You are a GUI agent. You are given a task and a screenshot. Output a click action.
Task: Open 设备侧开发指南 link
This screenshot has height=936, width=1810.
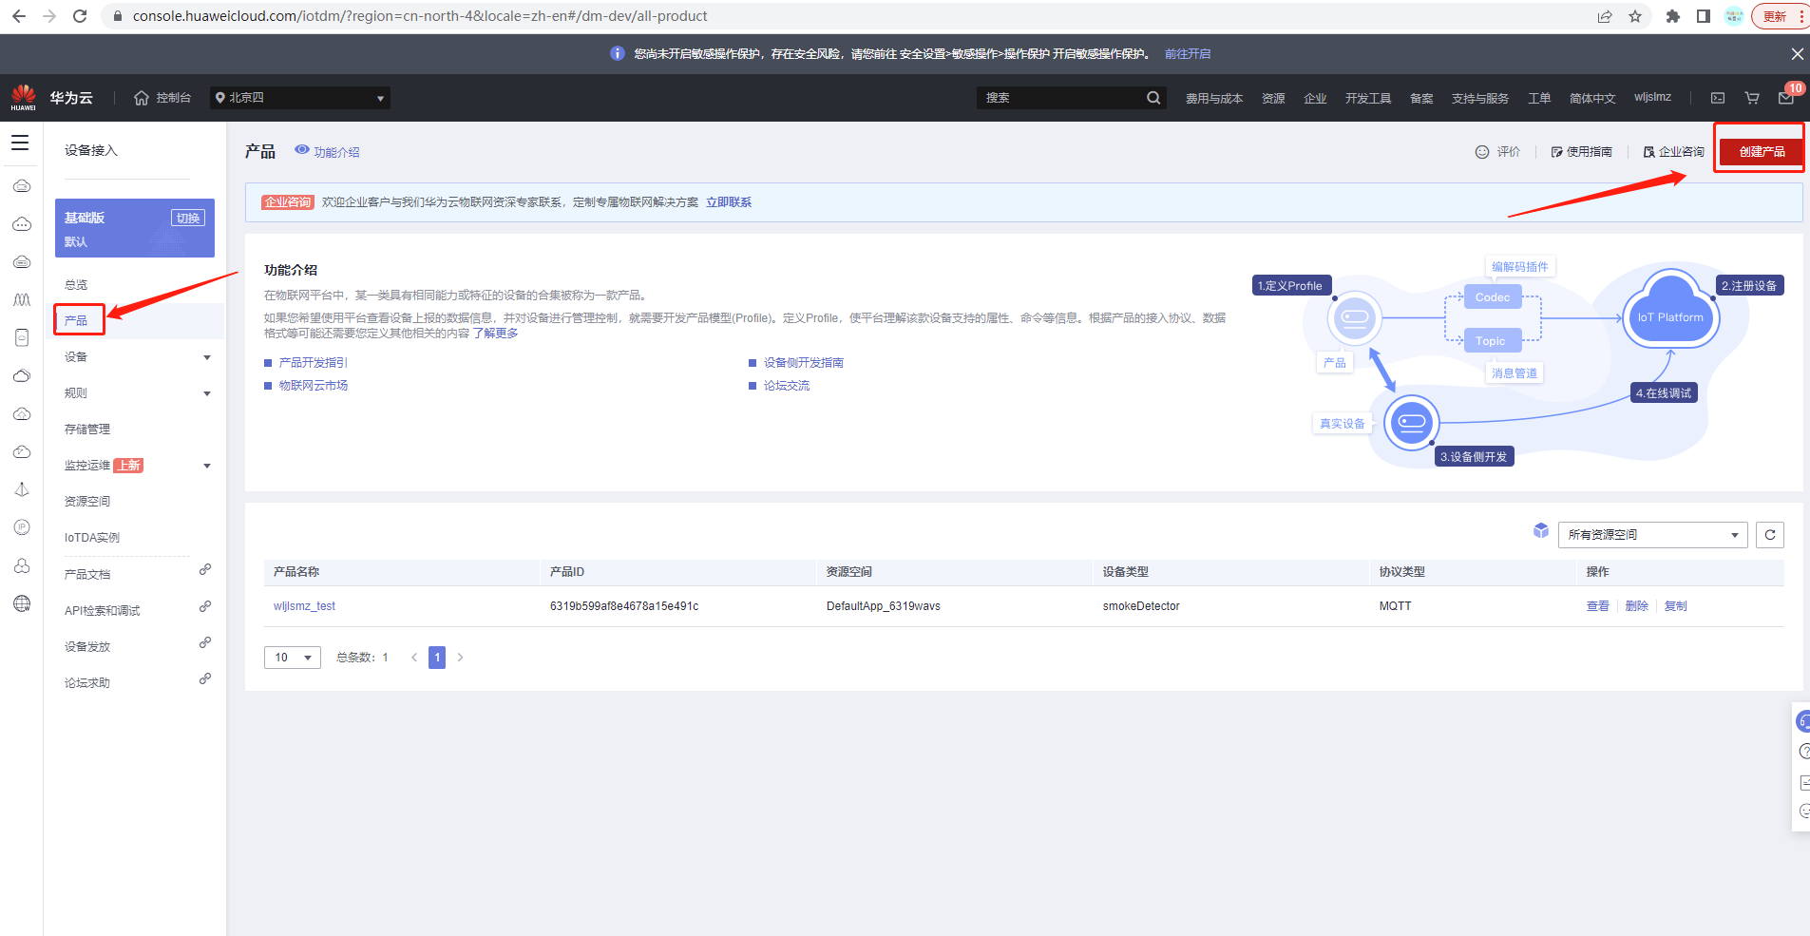(804, 363)
